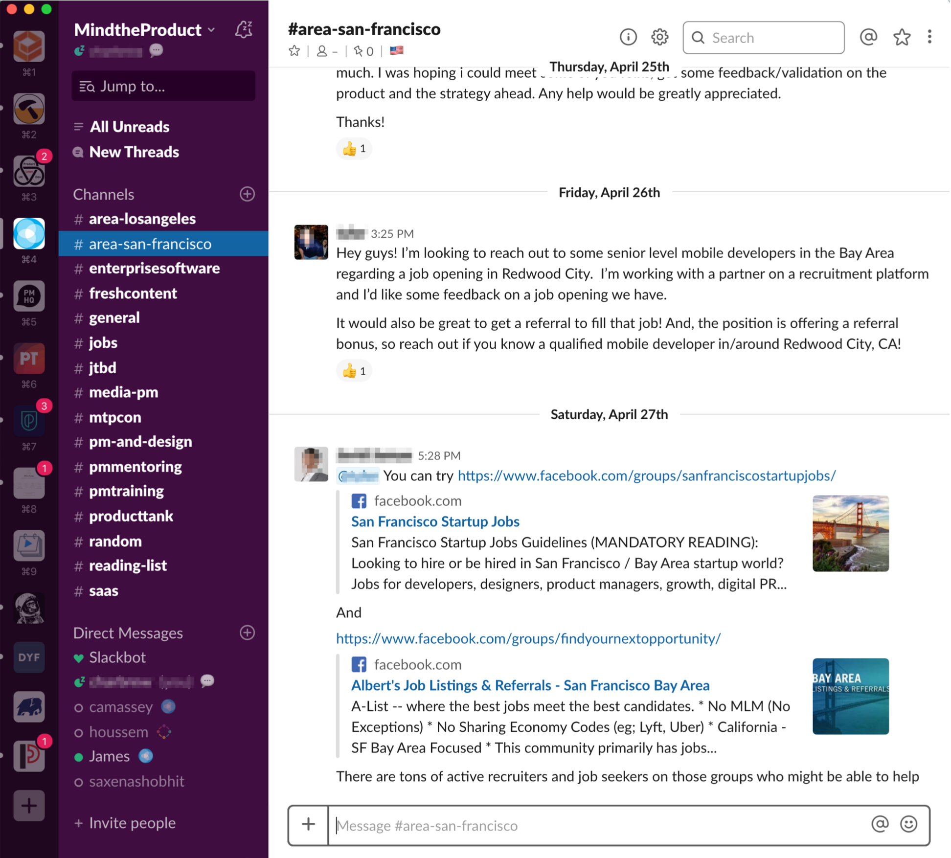Open New Threads view
The image size is (951, 858).
click(x=126, y=152)
